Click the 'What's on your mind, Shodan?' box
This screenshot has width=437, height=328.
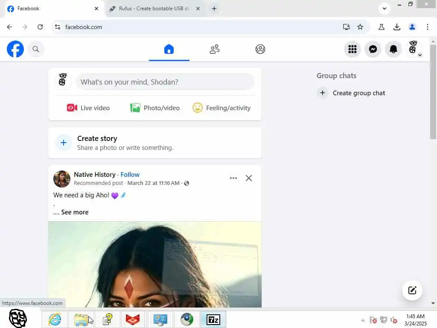[165, 82]
